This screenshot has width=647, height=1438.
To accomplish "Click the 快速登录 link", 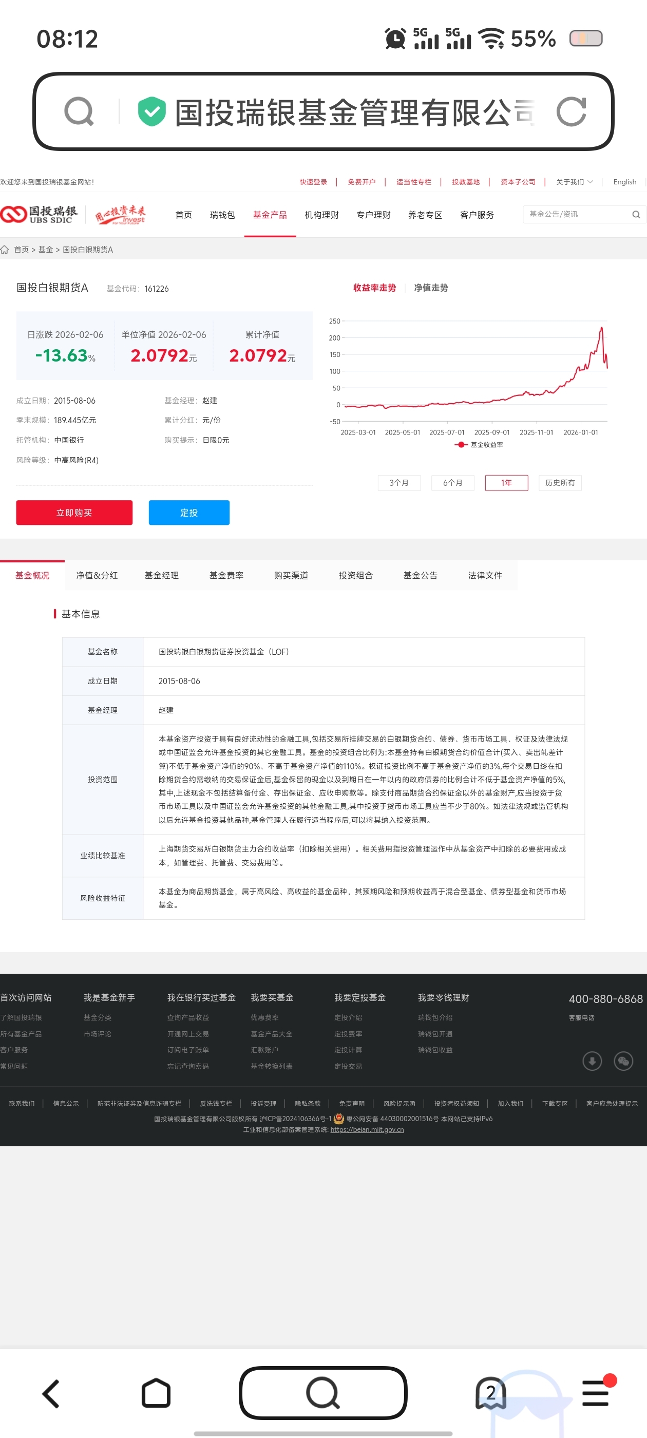I will 313,182.
